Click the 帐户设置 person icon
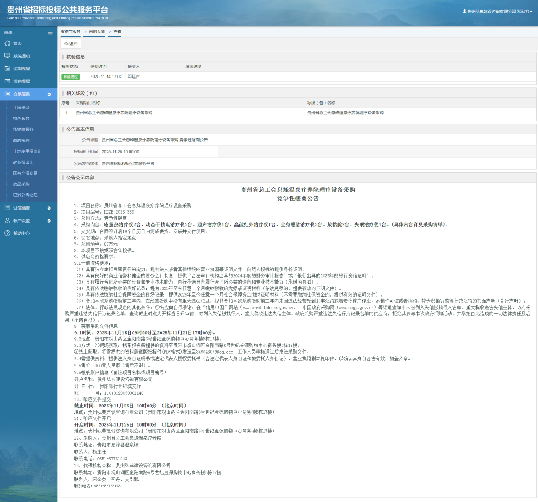This screenshot has height=502, width=538. [x=7, y=221]
